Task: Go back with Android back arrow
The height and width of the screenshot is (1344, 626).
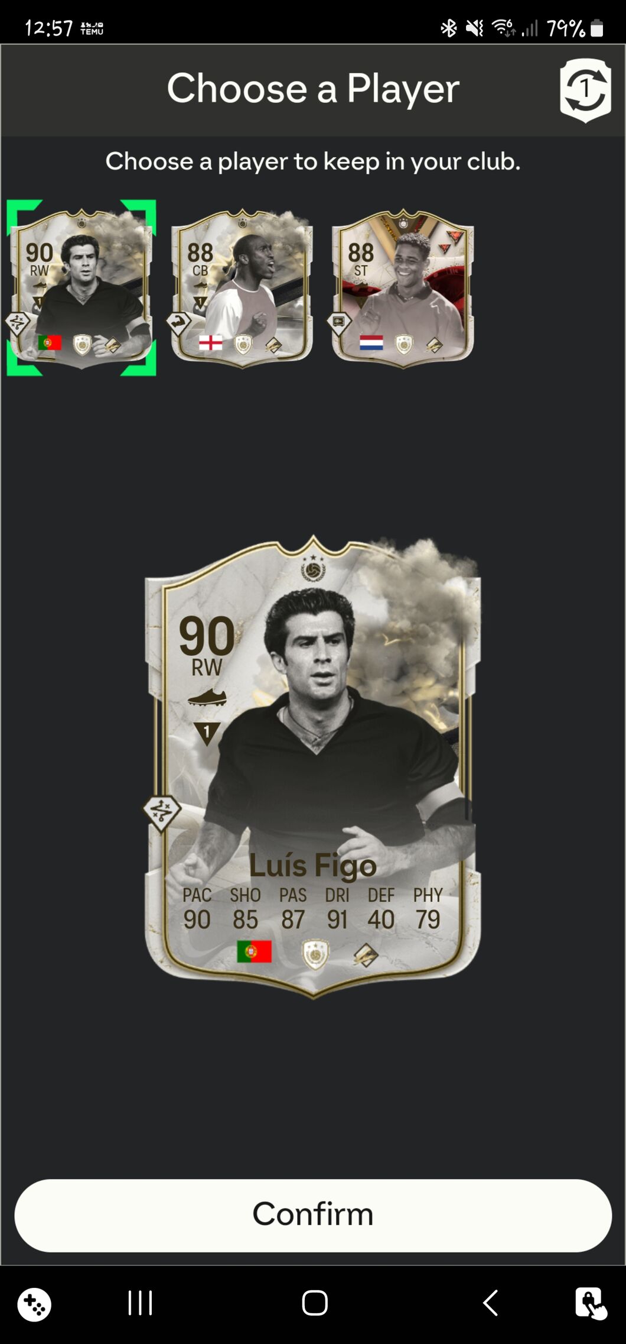Action: [x=490, y=1303]
